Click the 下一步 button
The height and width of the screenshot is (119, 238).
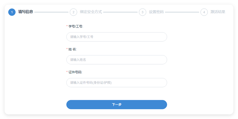coord(117,105)
